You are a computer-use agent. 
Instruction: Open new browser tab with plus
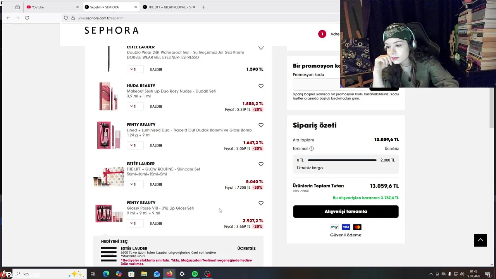click(203, 7)
